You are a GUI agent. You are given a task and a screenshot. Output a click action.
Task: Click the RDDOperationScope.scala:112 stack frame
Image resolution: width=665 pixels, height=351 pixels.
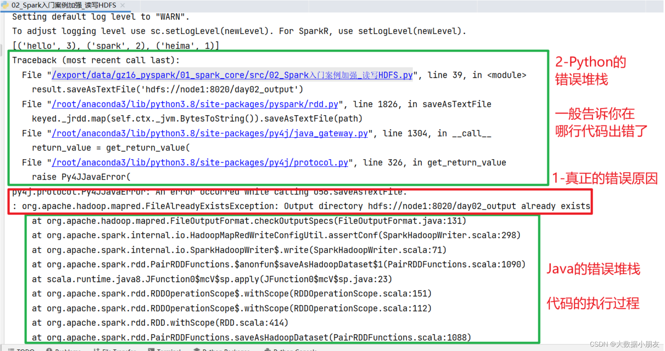(232, 309)
